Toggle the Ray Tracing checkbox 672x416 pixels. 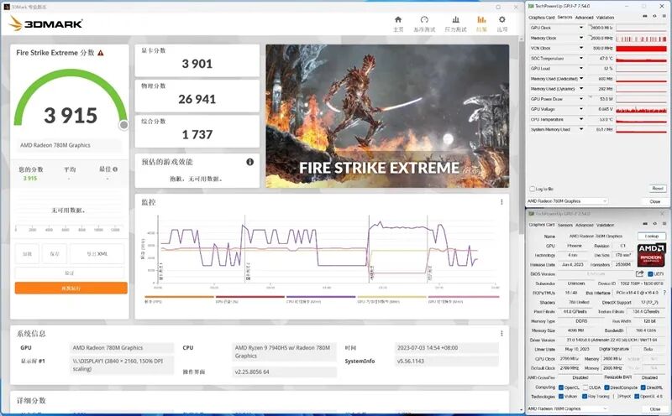(585, 397)
